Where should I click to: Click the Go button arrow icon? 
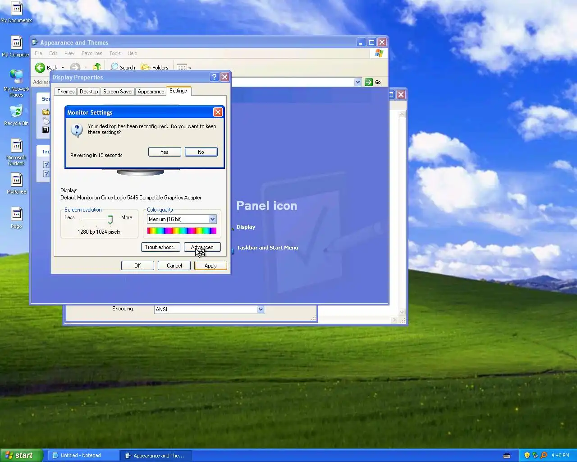click(369, 82)
